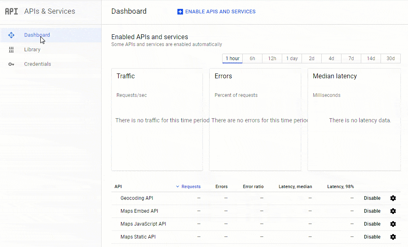The width and height of the screenshot is (408, 247).
Task: Open the Geocoding API row link
Action: [x=137, y=198]
